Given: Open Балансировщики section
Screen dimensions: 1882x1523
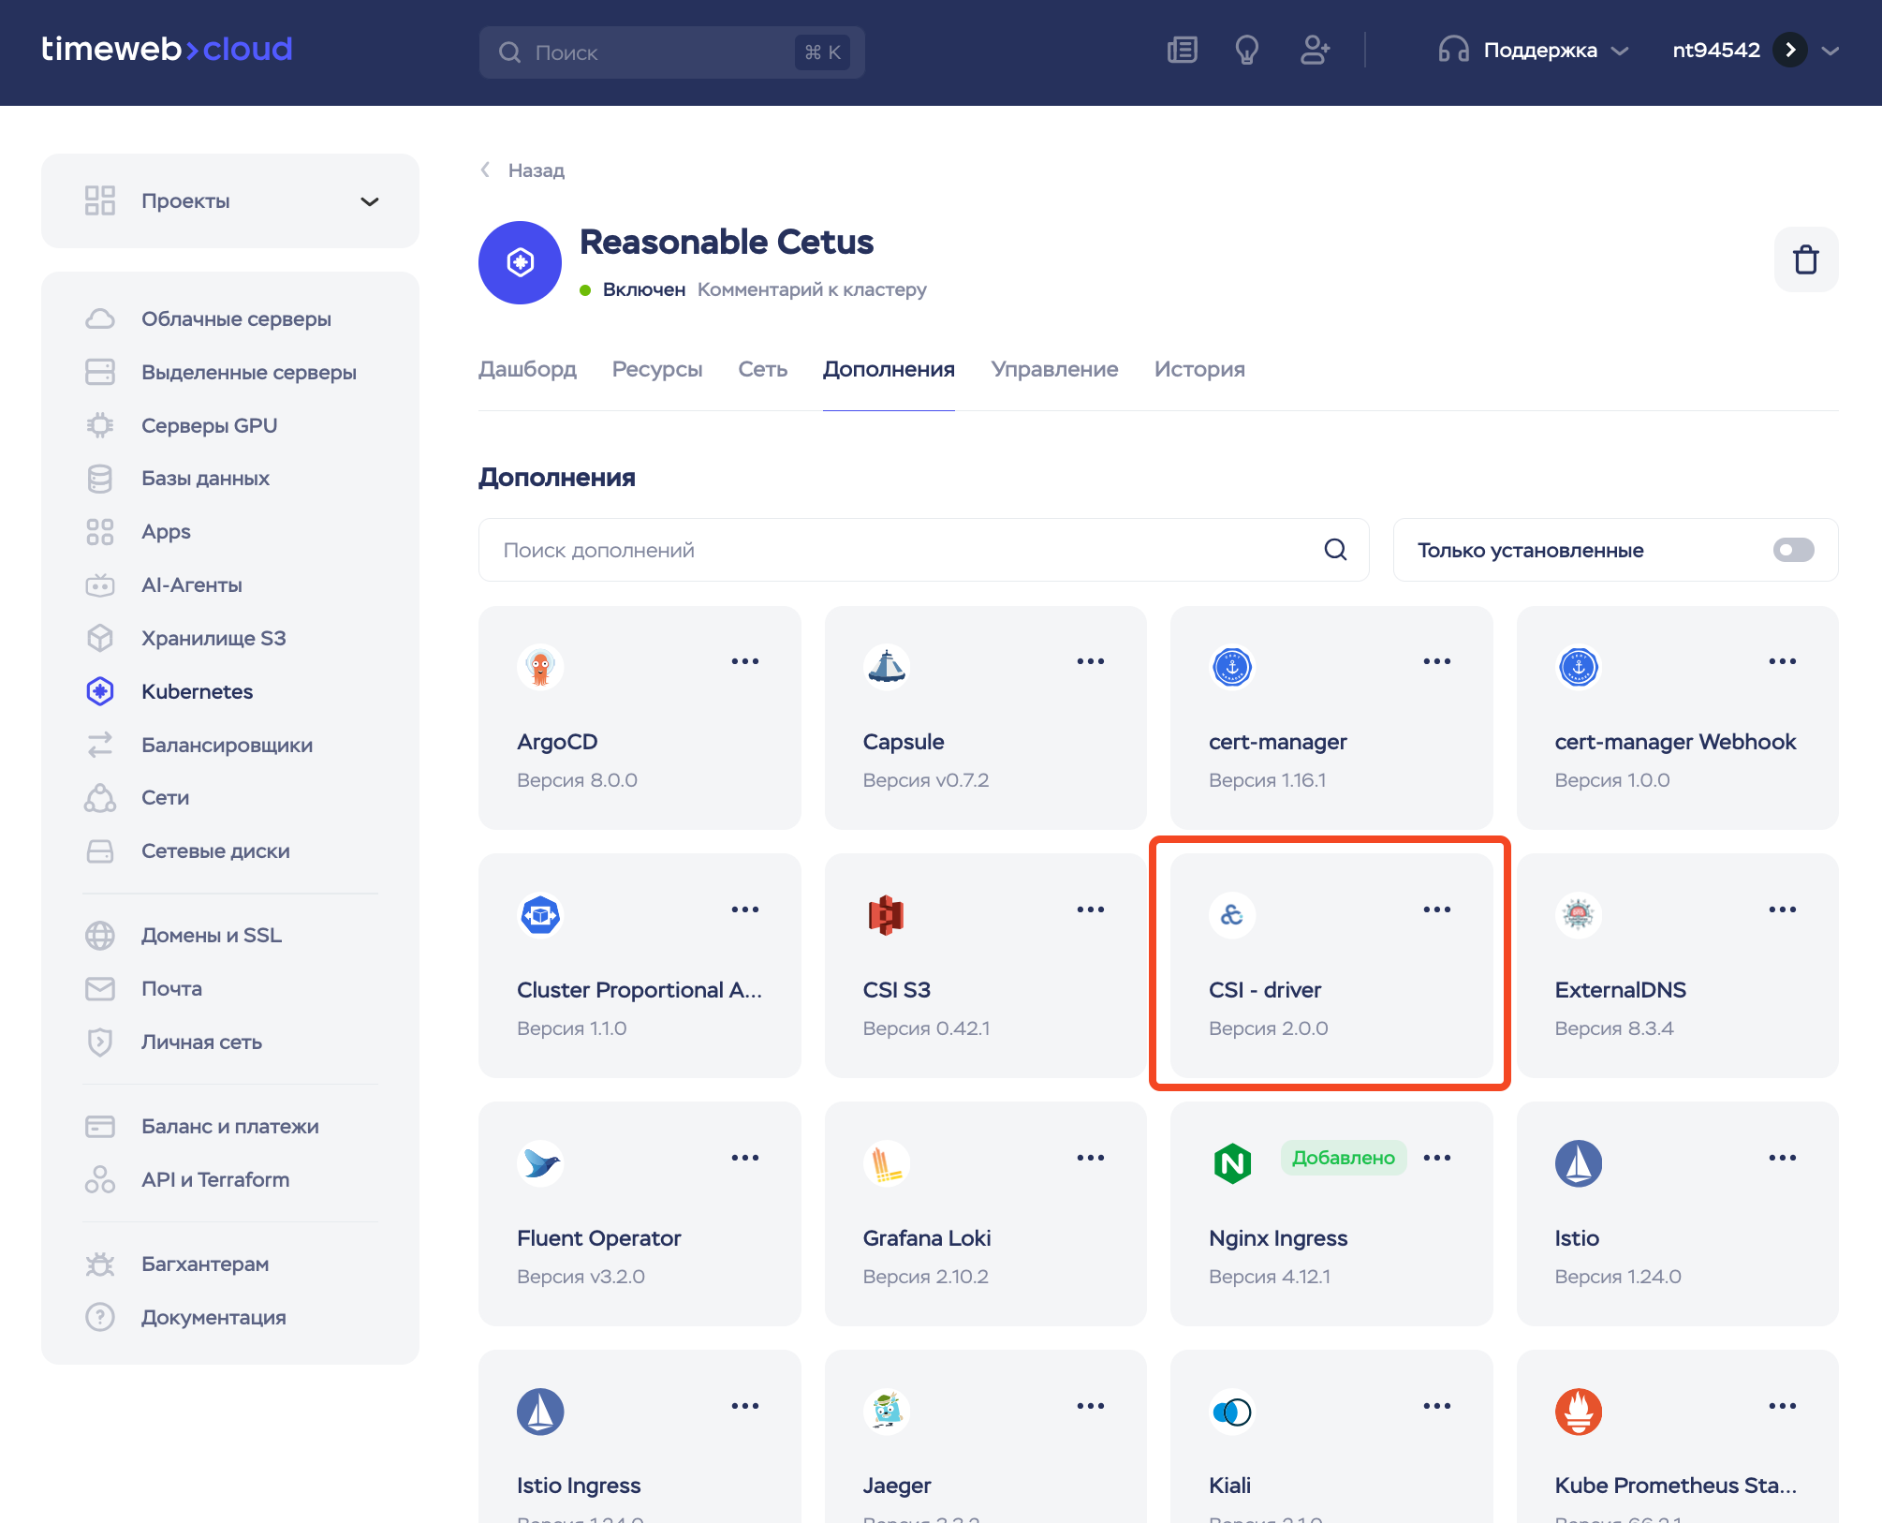Looking at the screenshot, I should click(230, 746).
